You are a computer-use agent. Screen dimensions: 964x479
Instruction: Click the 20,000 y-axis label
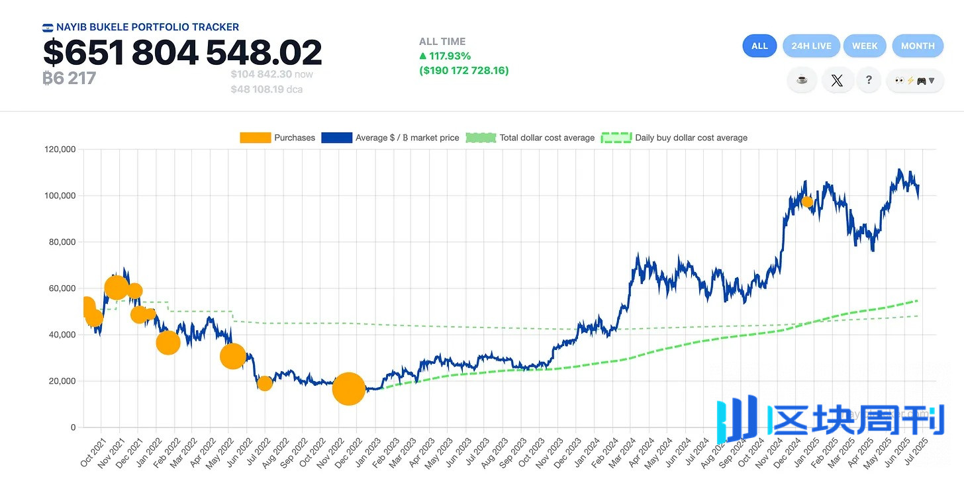61,381
